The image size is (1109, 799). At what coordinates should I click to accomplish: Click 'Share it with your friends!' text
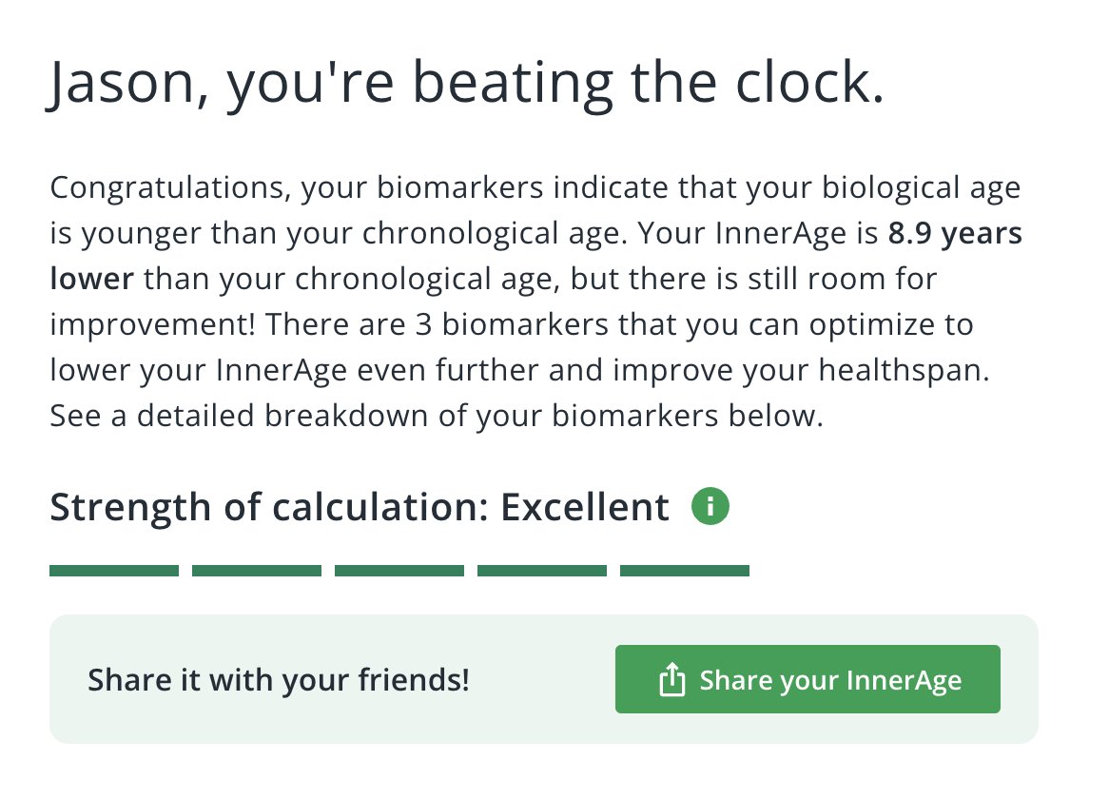coord(279,680)
